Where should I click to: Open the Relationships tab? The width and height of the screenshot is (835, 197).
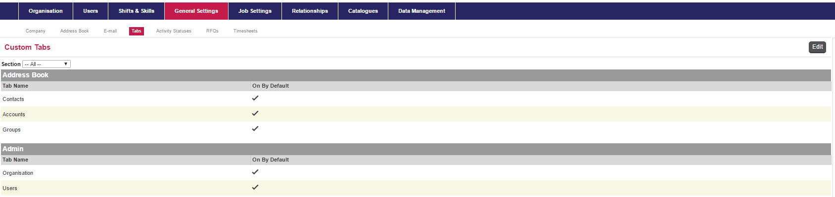(310, 11)
